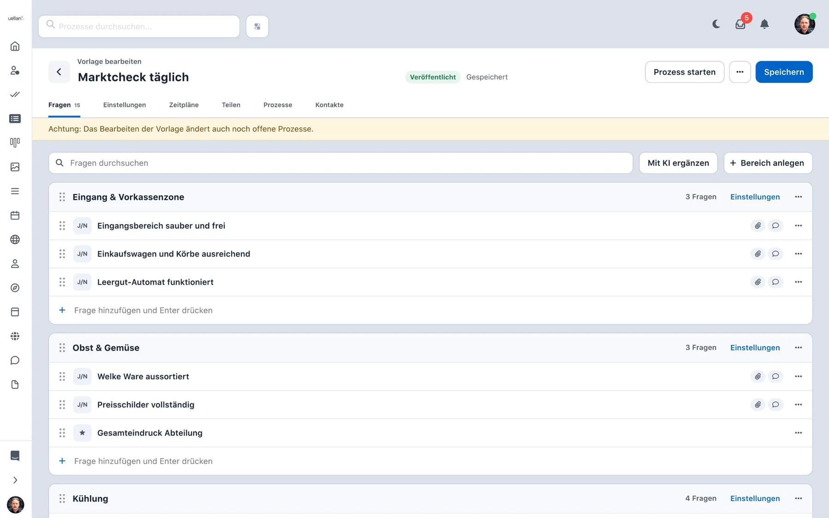Focus the Fragen durchsuchen search field
The width and height of the screenshot is (829, 518).
tap(340, 163)
